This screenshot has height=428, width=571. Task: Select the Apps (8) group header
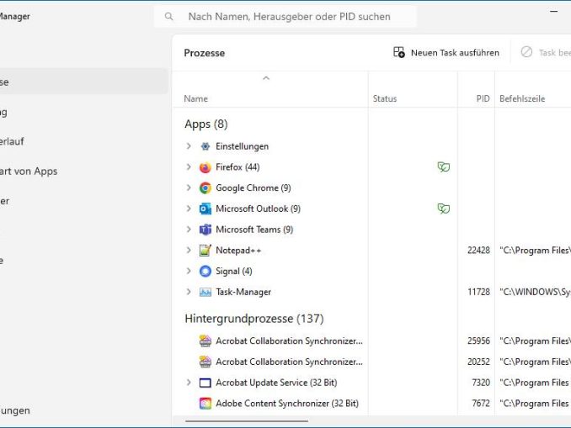(x=206, y=124)
